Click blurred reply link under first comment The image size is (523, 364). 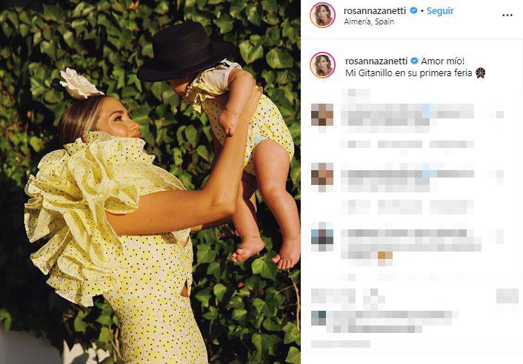pyautogui.click(x=451, y=144)
